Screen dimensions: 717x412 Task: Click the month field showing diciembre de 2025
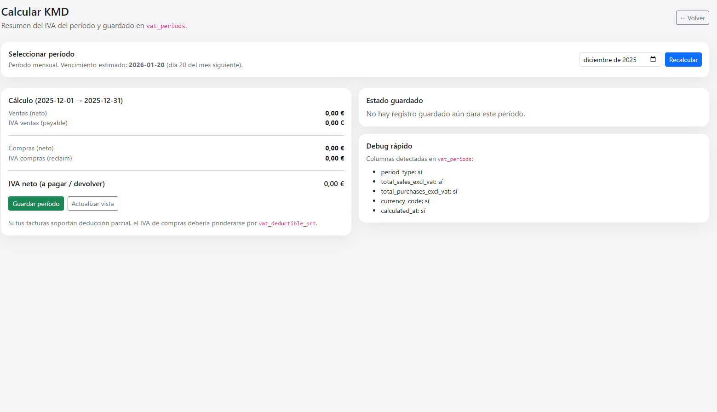tap(610, 60)
